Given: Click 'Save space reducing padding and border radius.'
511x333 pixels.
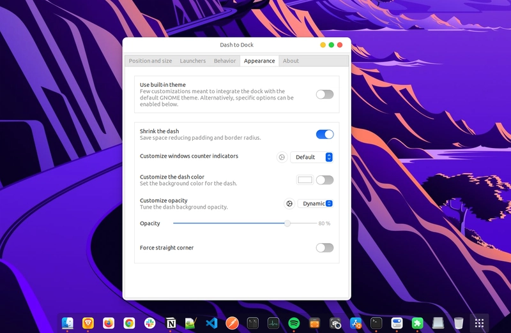Looking at the screenshot, I should [201, 138].
